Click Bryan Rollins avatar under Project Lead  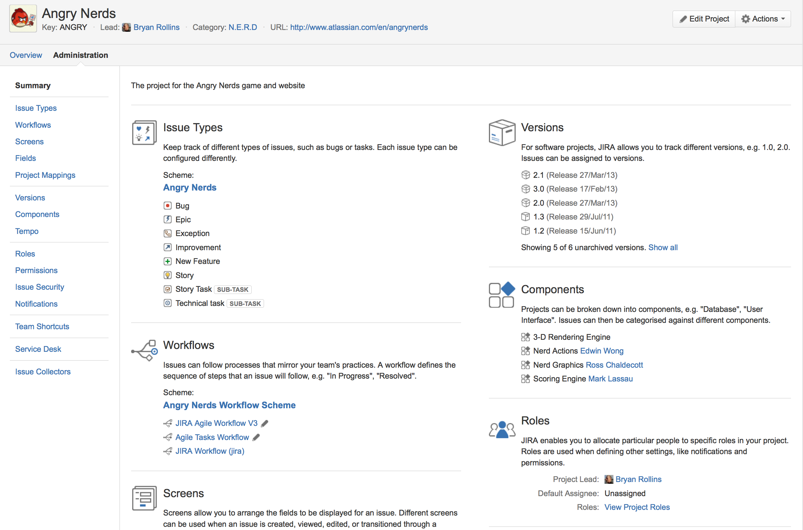[x=609, y=479]
